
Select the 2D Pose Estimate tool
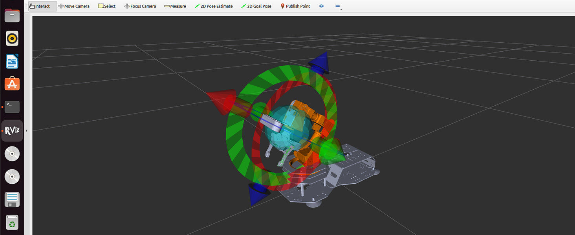[214, 6]
